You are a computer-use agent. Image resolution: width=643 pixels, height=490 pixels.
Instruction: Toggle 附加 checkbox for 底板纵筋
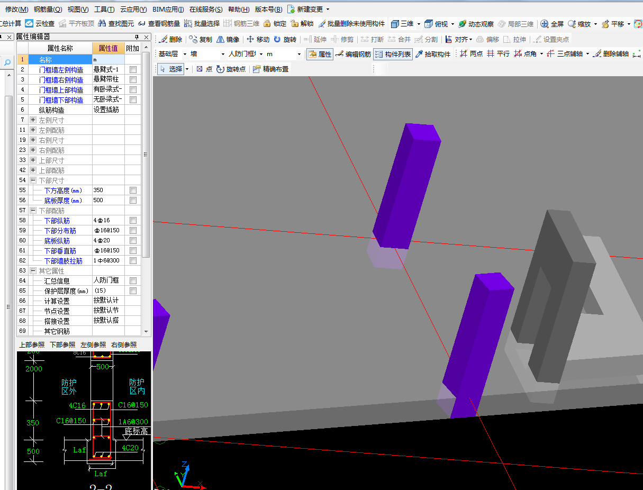click(x=133, y=240)
